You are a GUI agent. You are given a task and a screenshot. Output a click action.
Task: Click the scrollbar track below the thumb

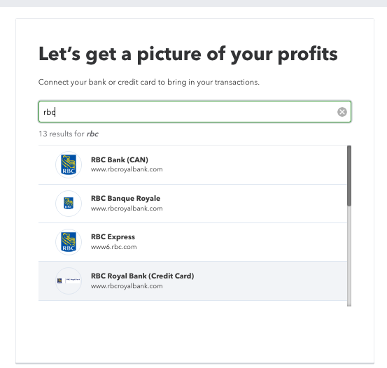(x=349, y=255)
